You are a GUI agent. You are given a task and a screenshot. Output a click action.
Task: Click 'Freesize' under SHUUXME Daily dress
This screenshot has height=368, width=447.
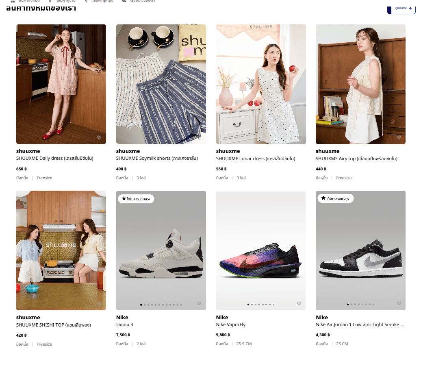click(44, 178)
